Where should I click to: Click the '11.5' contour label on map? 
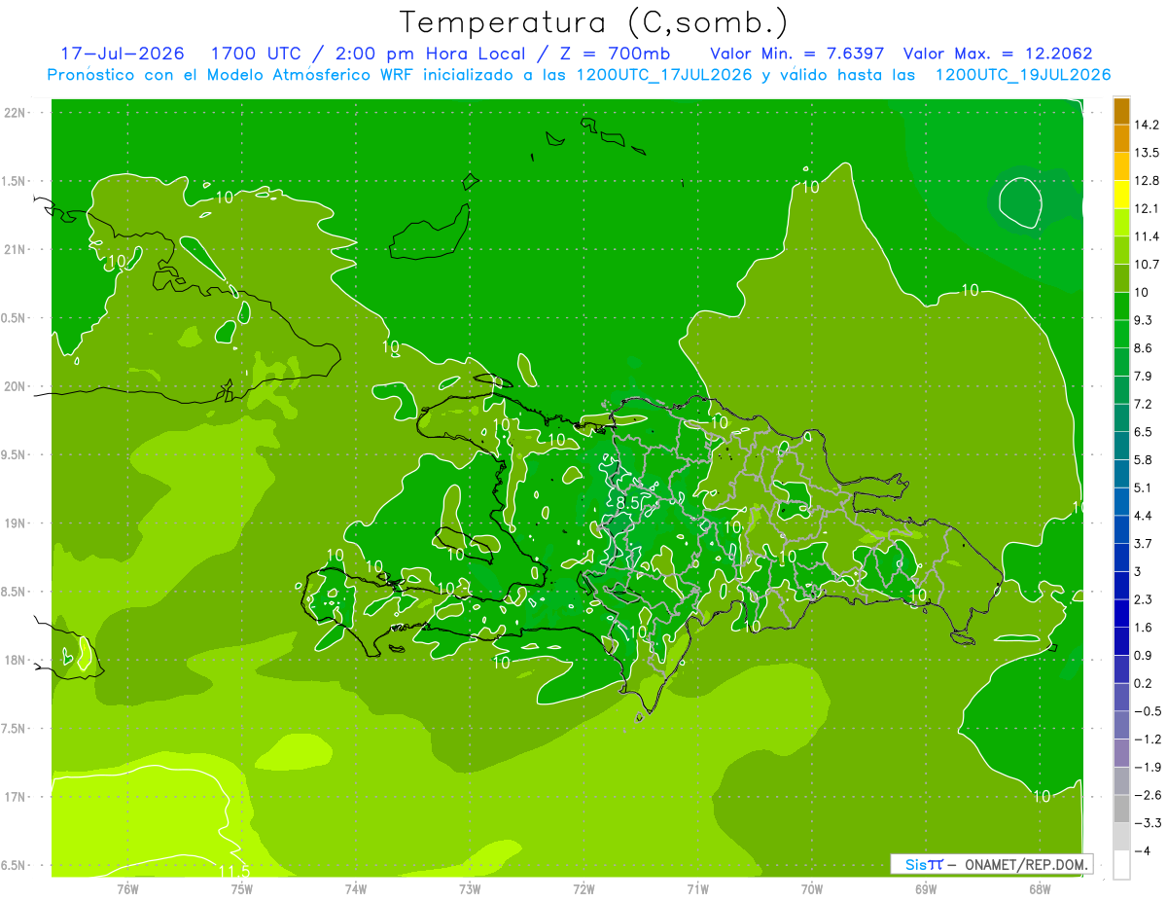(234, 870)
